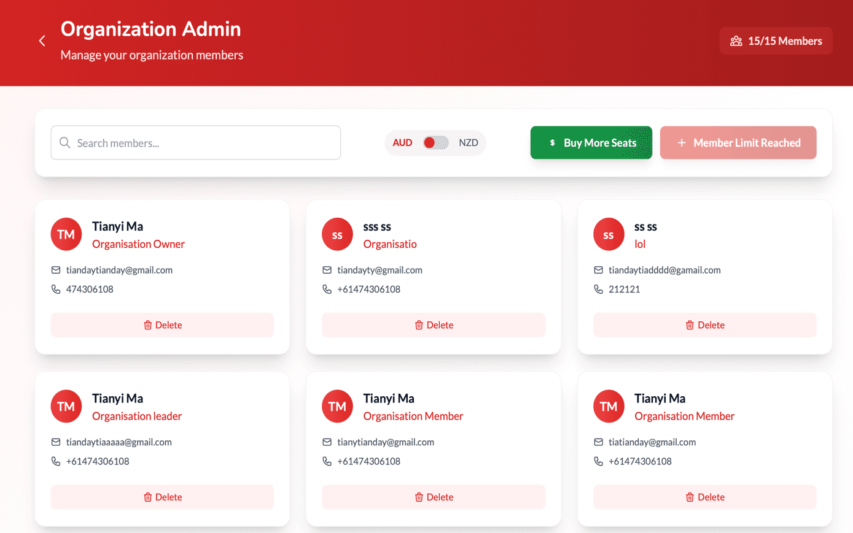The height and width of the screenshot is (533, 853).
Task: Click the envelope icon next to tiatianday@gmail.com
Action: tap(599, 442)
